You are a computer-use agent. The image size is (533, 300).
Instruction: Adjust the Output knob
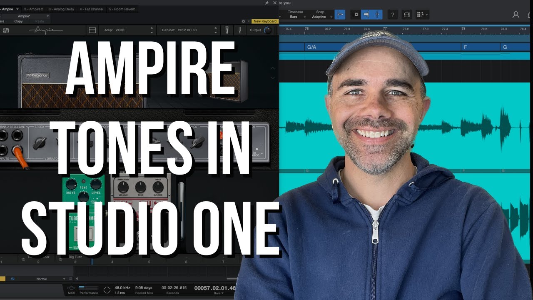pyautogui.click(x=268, y=30)
